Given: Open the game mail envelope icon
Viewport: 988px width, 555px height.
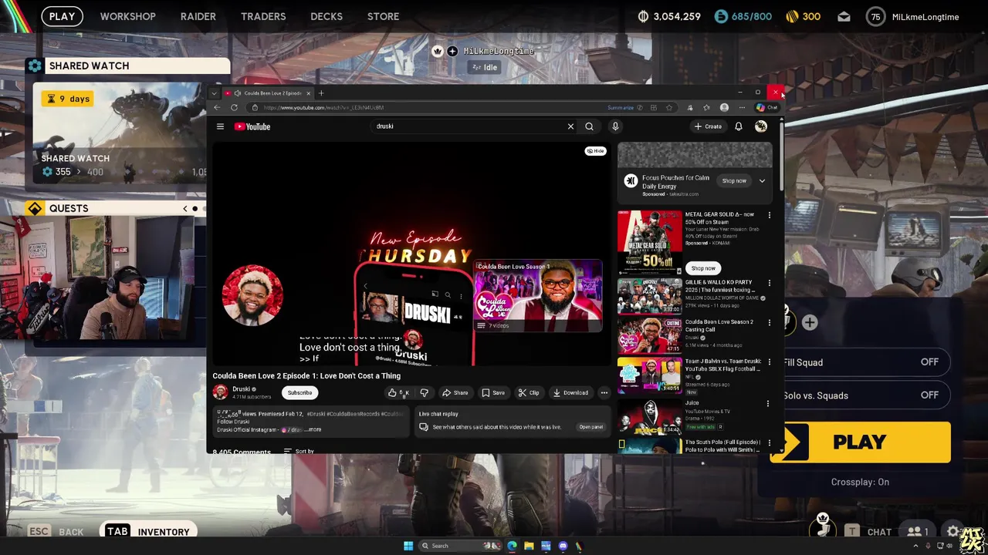Looking at the screenshot, I should pyautogui.click(x=844, y=16).
